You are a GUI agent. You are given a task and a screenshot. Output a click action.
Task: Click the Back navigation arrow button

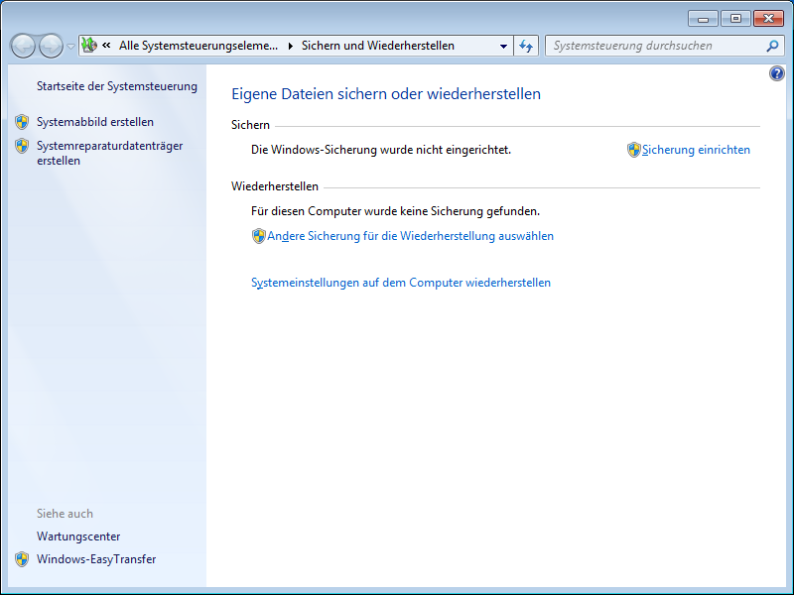click(x=23, y=46)
